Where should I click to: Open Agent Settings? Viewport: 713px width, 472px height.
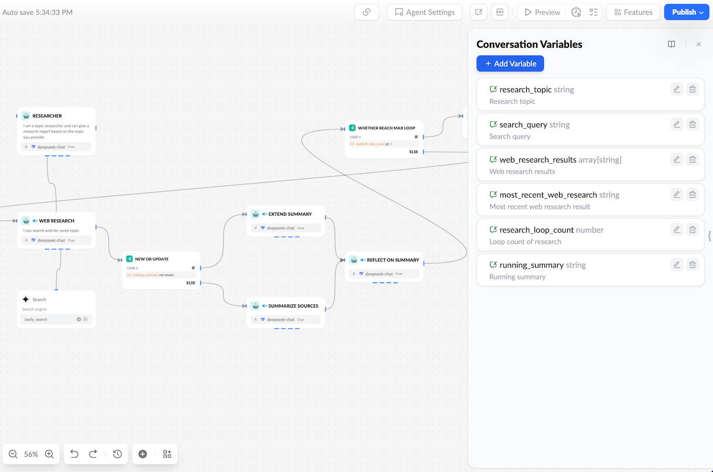(x=424, y=12)
